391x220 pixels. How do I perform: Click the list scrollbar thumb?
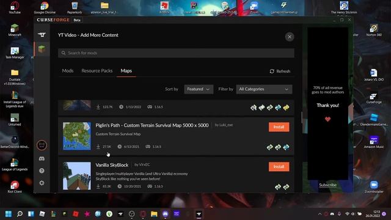301,117
